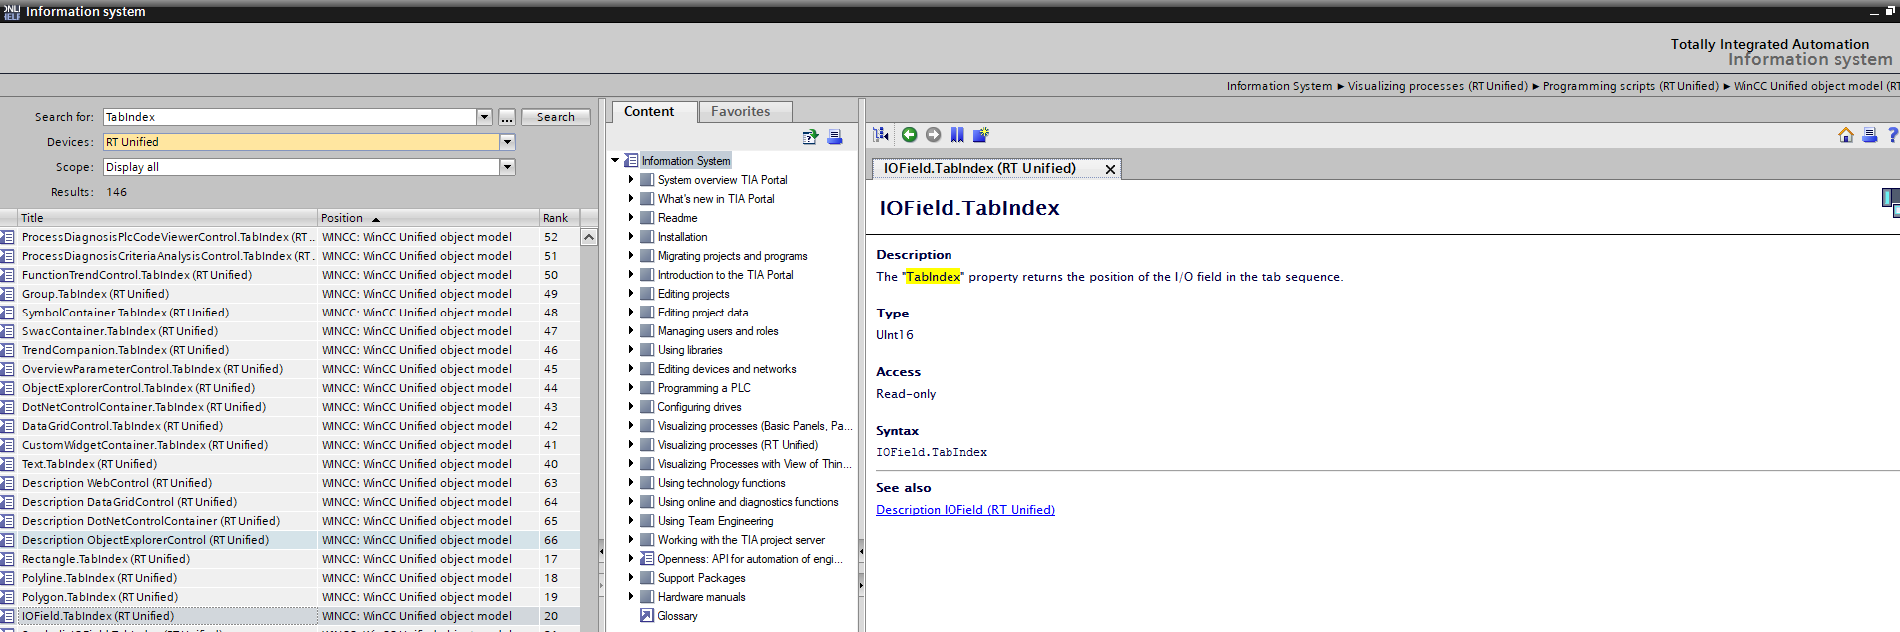Expand Support Packages tree node
The image size is (1900, 632).
pos(631,578)
